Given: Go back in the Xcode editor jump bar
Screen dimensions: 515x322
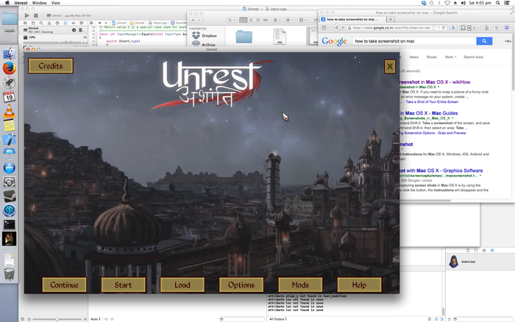Looking at the screenshot, I should click(x=99, y=23).
